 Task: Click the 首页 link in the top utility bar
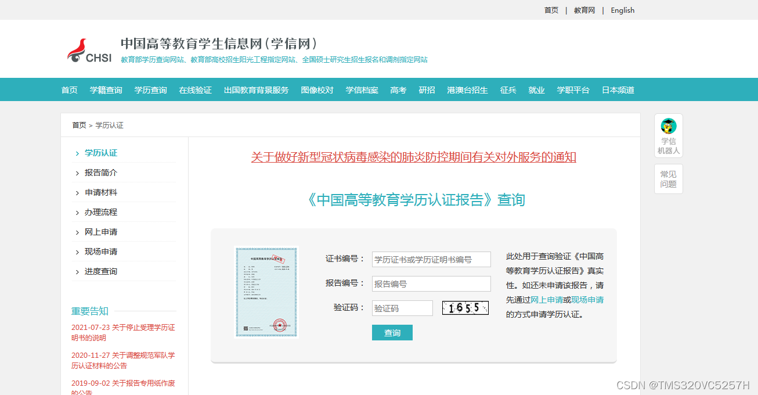551,10
